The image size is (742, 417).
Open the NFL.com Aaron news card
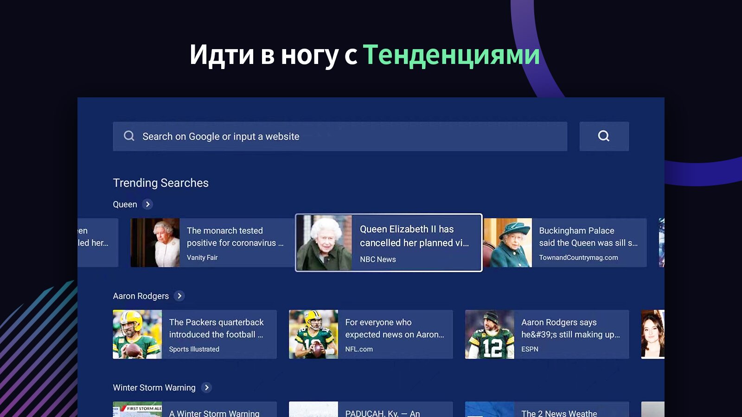(371, 335)
